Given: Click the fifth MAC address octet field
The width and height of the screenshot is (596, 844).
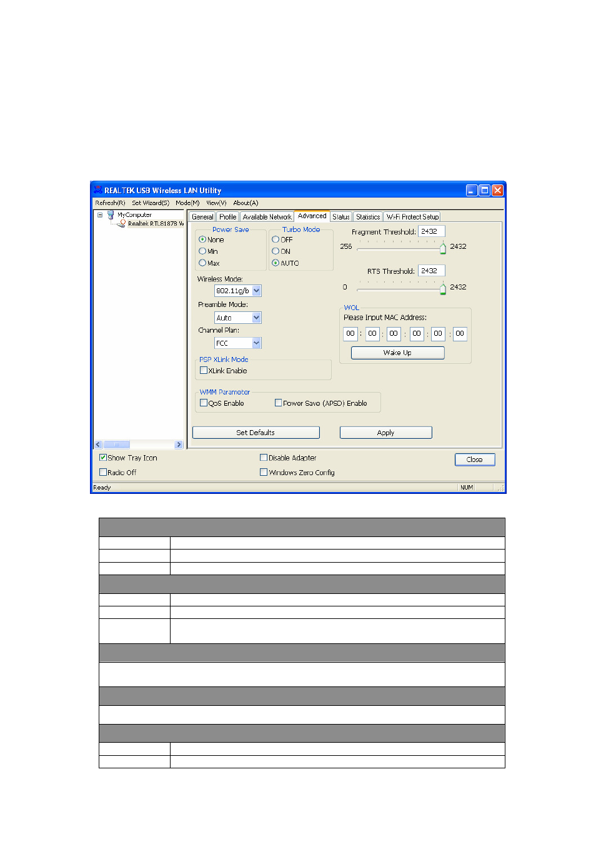Looking at the screenshot, I should click(438, 334).
